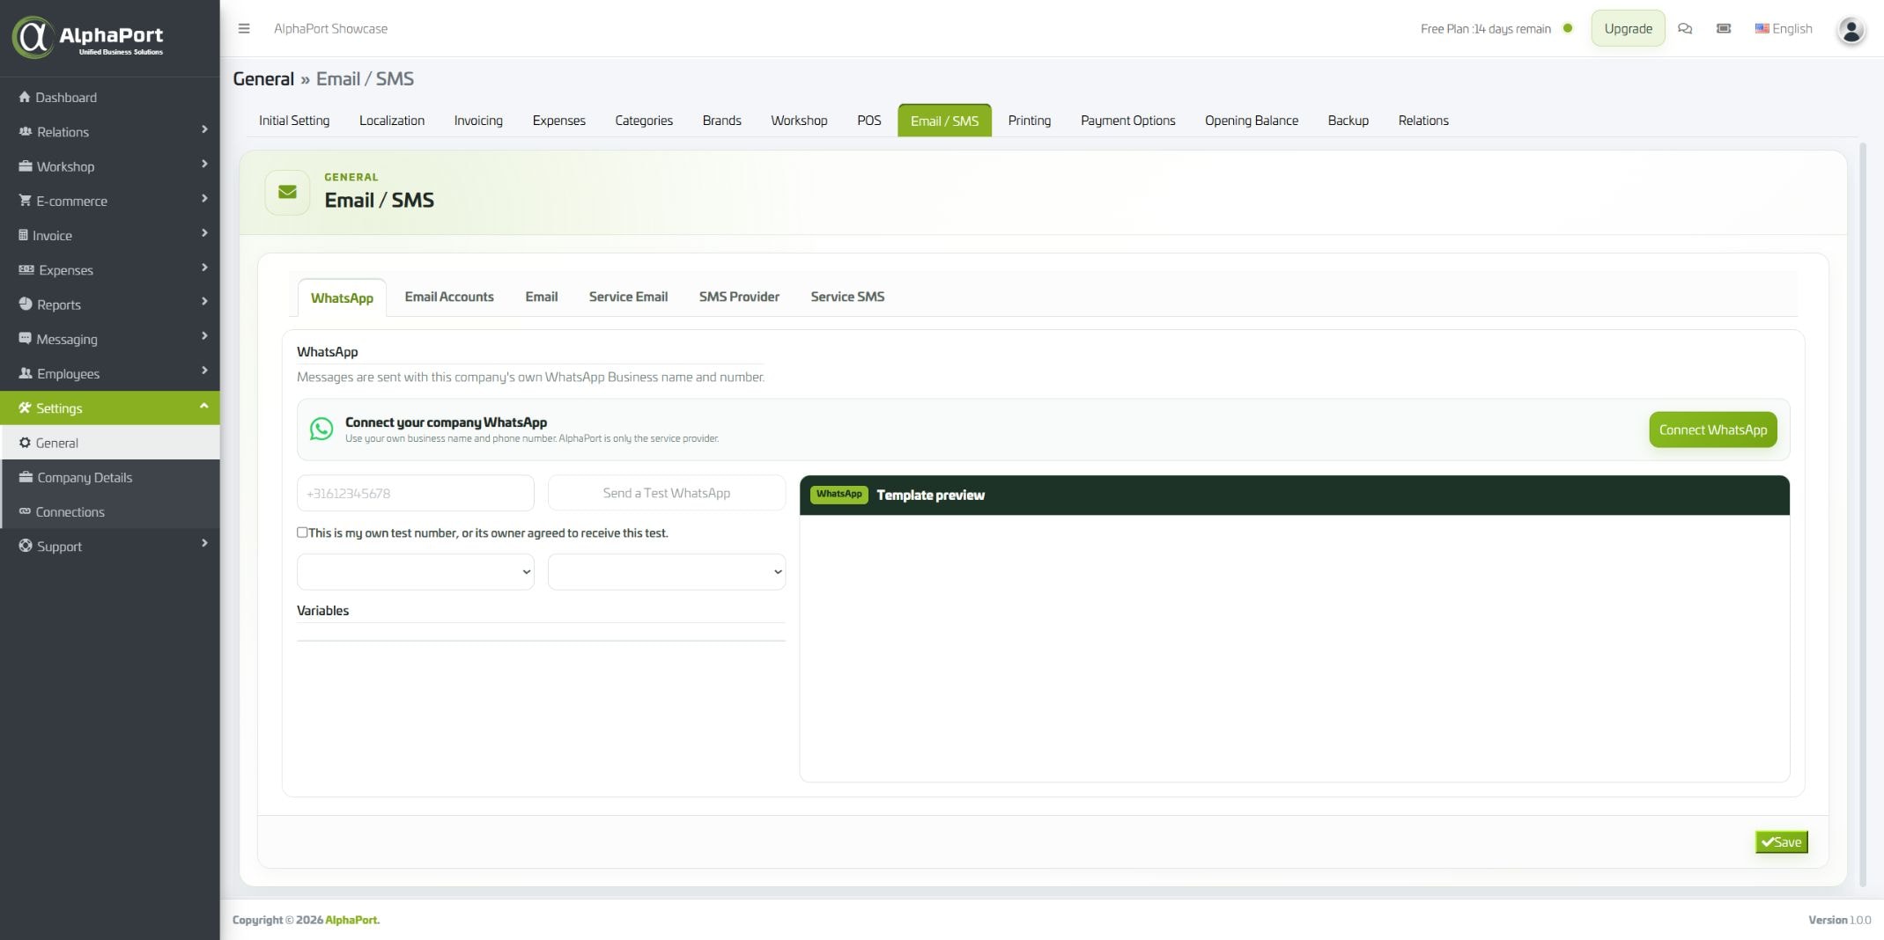1884x940 pixels.
Task: Click the WhatsApp logo icon
Action: click(321, 429)
